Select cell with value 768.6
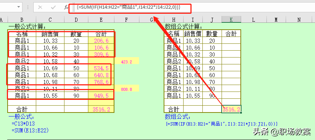The image size is (315, 140). point(101,82)
